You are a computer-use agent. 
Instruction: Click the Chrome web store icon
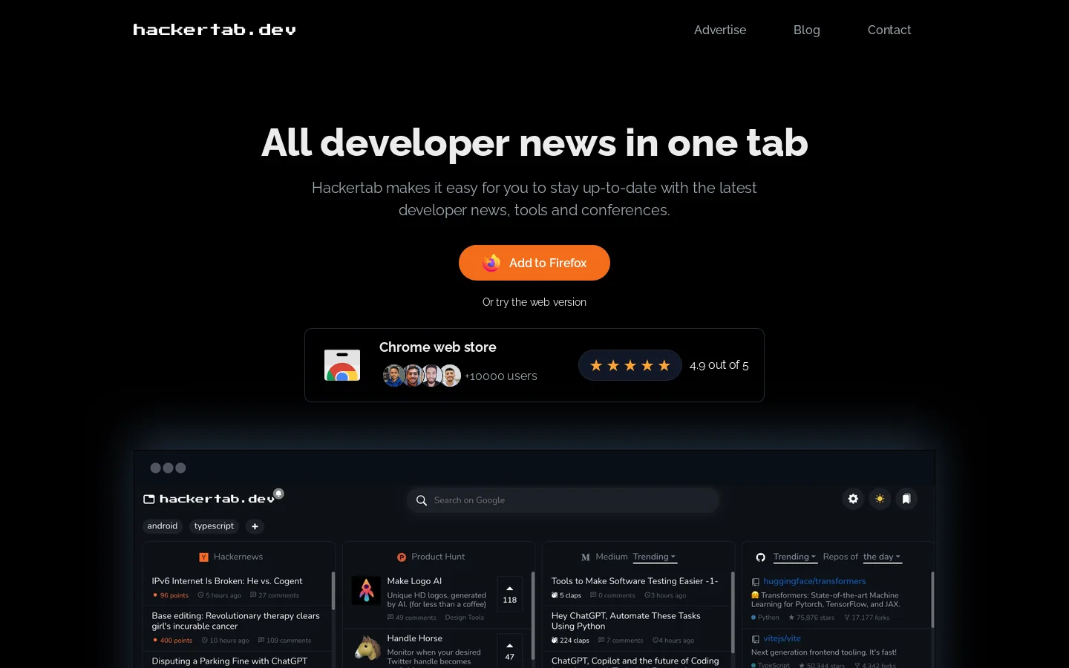(x=342, y=365)
